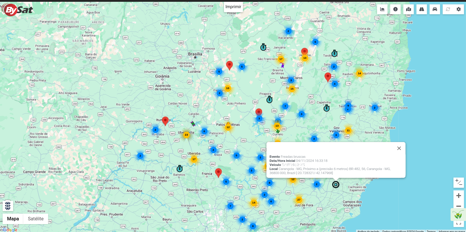
Task: Open the road routes icon
Action: (x=422, y=9)
